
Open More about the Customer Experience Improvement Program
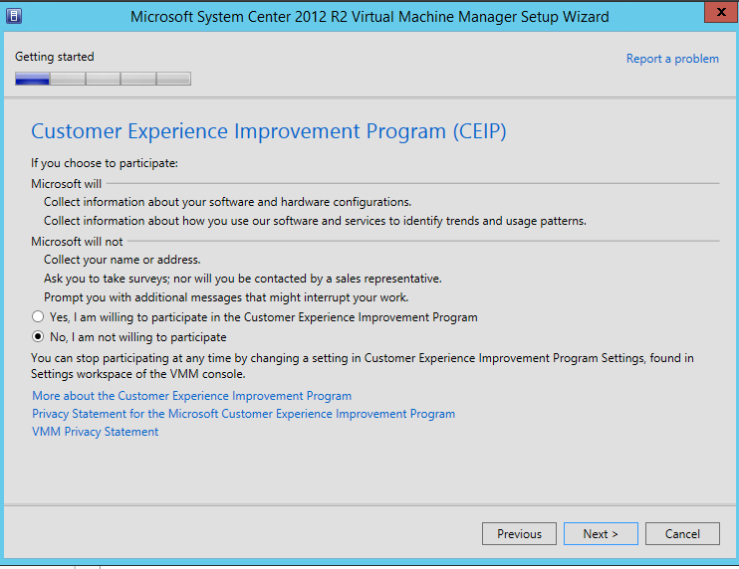[x=191, y=396]
